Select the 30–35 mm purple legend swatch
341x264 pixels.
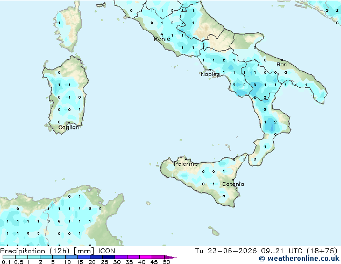coord(121,257)
